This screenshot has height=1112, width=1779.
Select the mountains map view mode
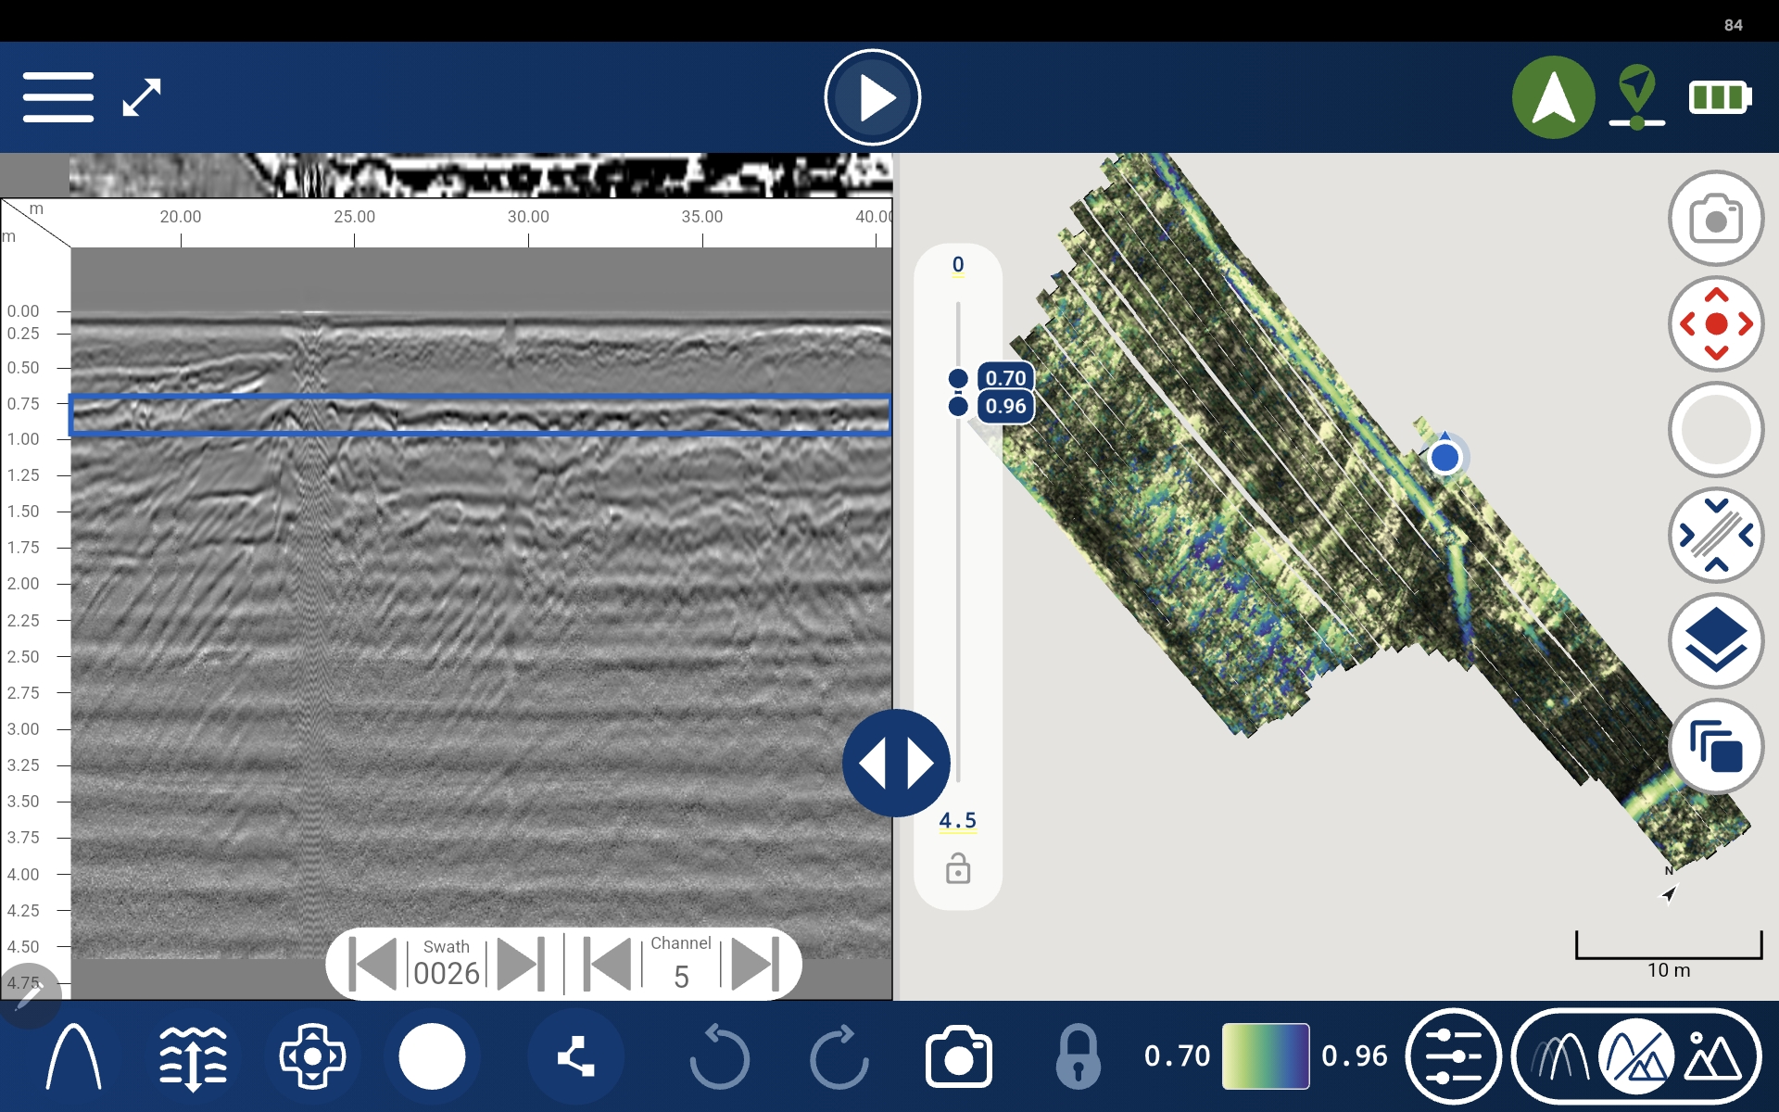pyautogui.click(x=1712, y=1056)
